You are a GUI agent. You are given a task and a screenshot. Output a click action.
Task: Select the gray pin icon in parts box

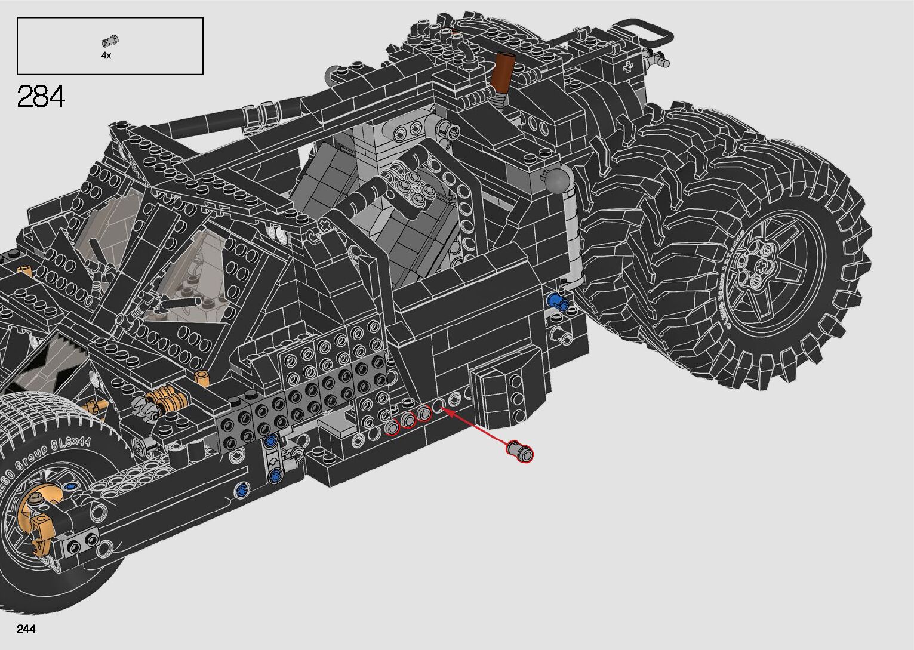click(109, 41)
